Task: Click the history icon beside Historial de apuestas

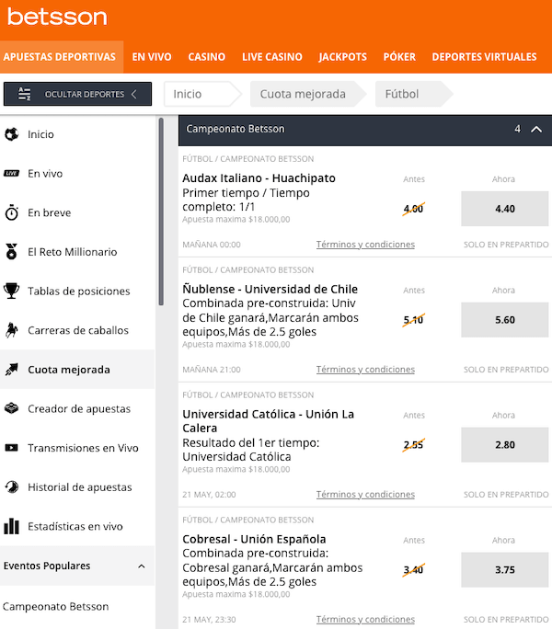Action: (12, 487)
